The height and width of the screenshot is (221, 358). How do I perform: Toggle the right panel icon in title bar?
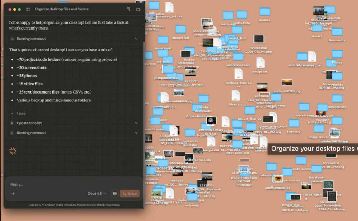click(x=139, y=9)
